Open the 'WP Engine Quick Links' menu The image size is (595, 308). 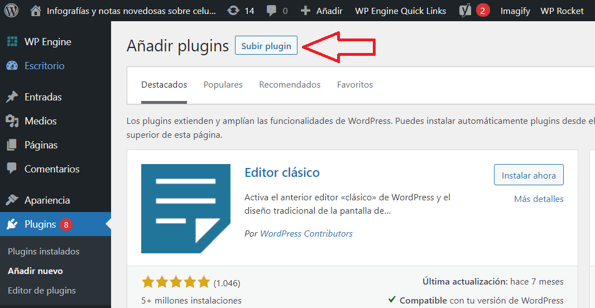pyautogui.click(x=401, y=11)
